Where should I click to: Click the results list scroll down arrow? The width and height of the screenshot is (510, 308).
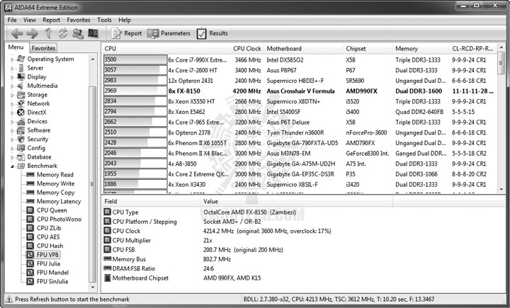pos(501,189)
